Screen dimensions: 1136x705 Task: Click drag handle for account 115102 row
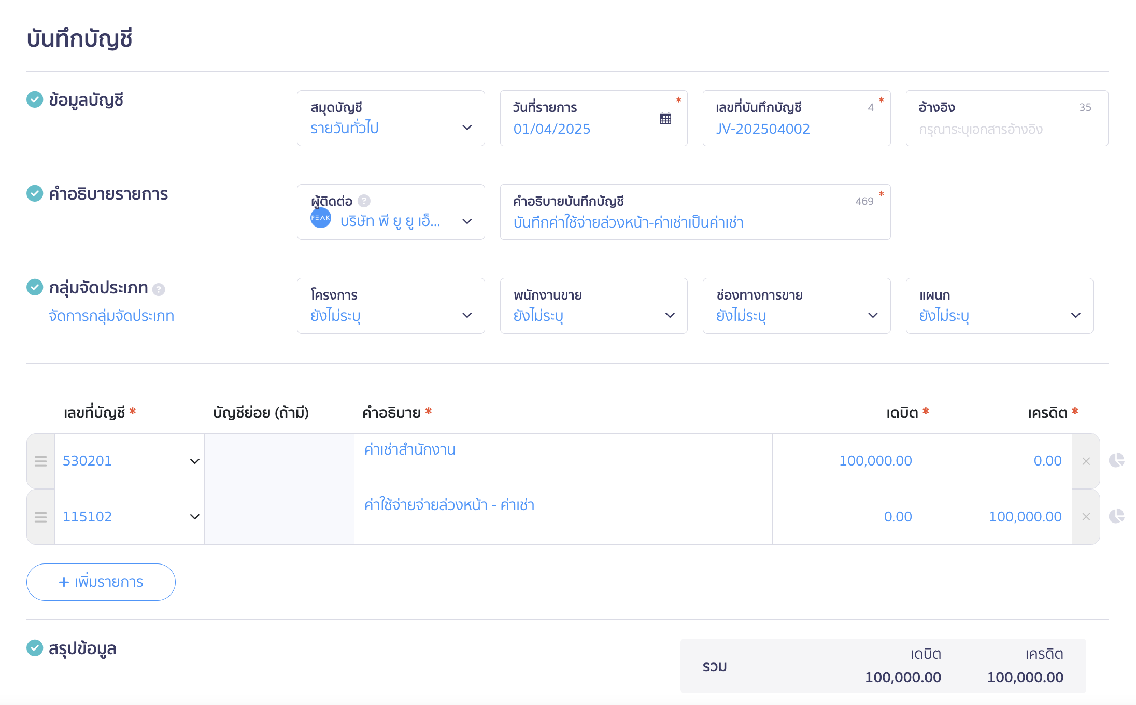click(x=40, y=517)
